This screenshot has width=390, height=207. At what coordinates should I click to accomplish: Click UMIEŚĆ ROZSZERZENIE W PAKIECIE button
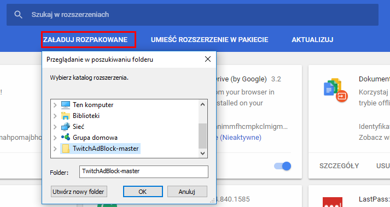[209, 40]
